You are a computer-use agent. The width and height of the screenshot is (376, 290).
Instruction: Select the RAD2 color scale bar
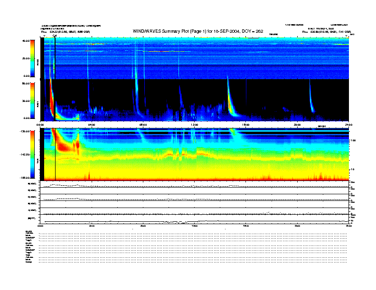(x=33, y=58)
